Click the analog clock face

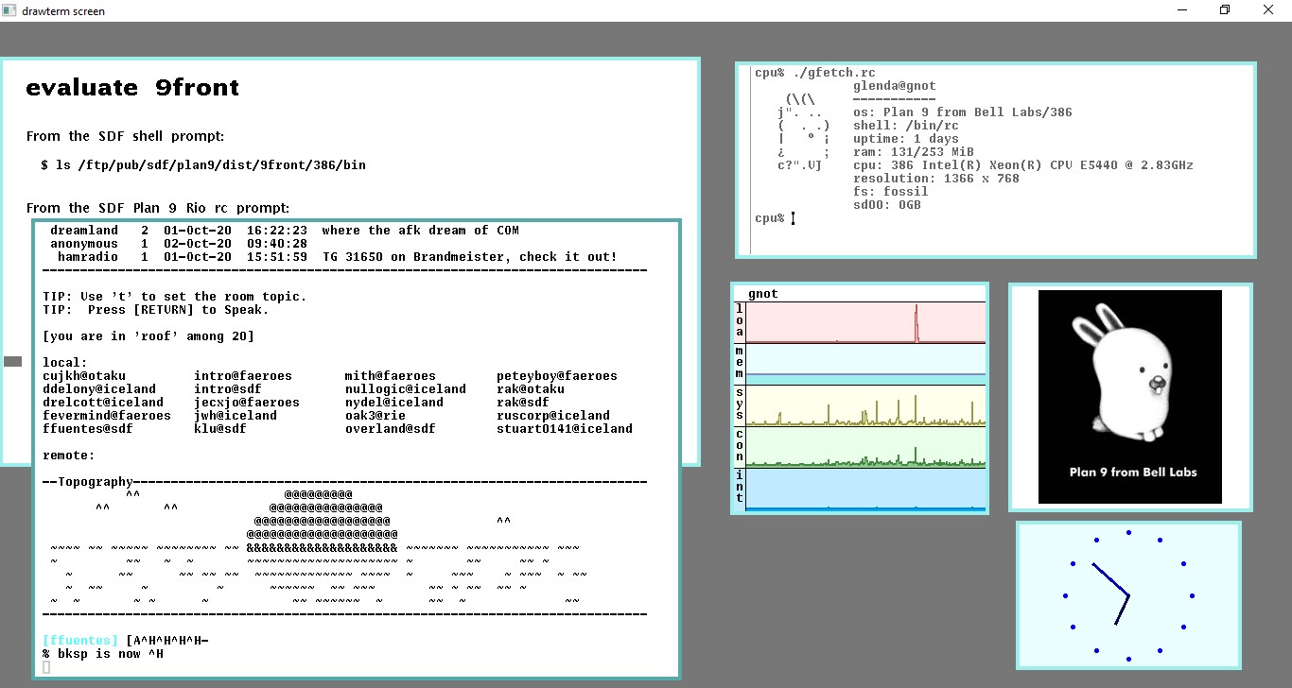pyautogui.click(x=1128, y=595)
